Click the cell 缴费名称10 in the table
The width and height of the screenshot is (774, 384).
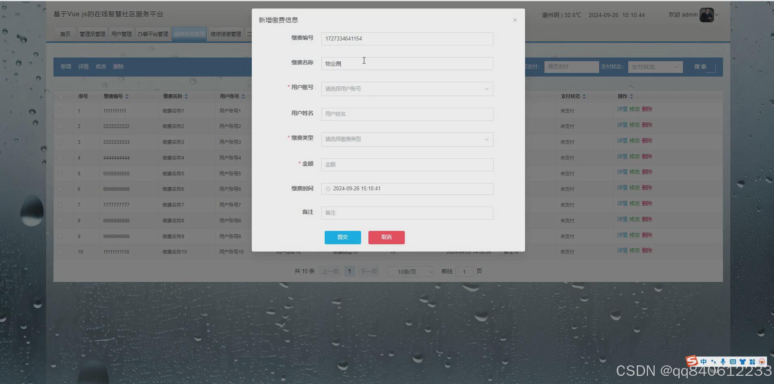click(174, 252)
